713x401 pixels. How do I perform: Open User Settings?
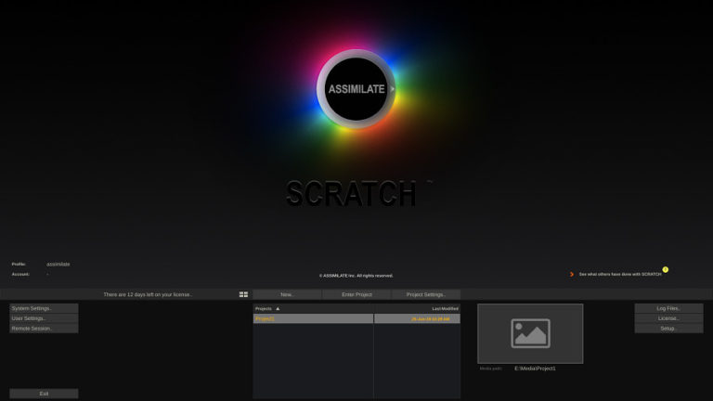tap(44, 318)
